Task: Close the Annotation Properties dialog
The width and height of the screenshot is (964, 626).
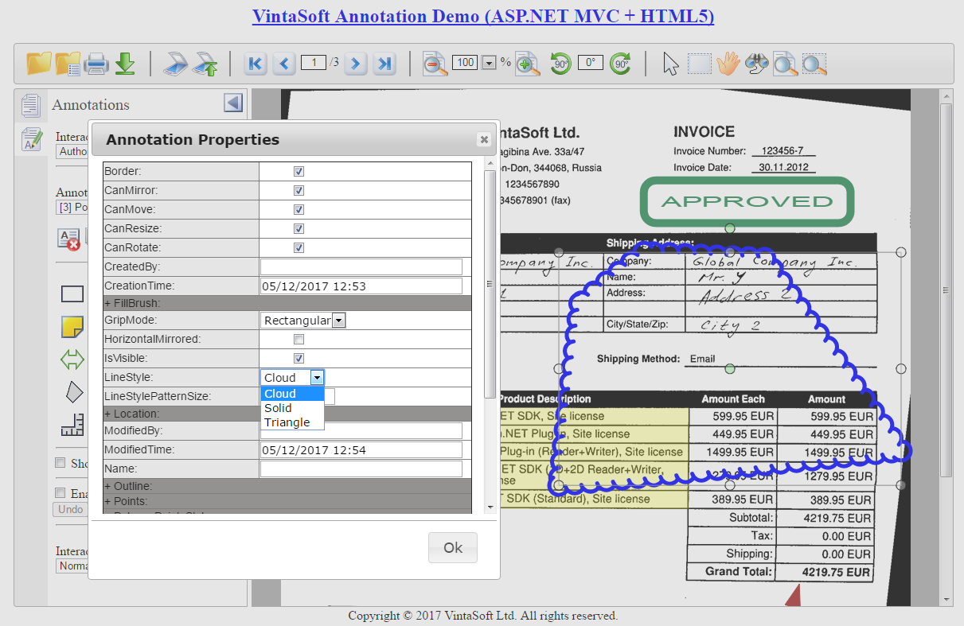Action: 483,140
